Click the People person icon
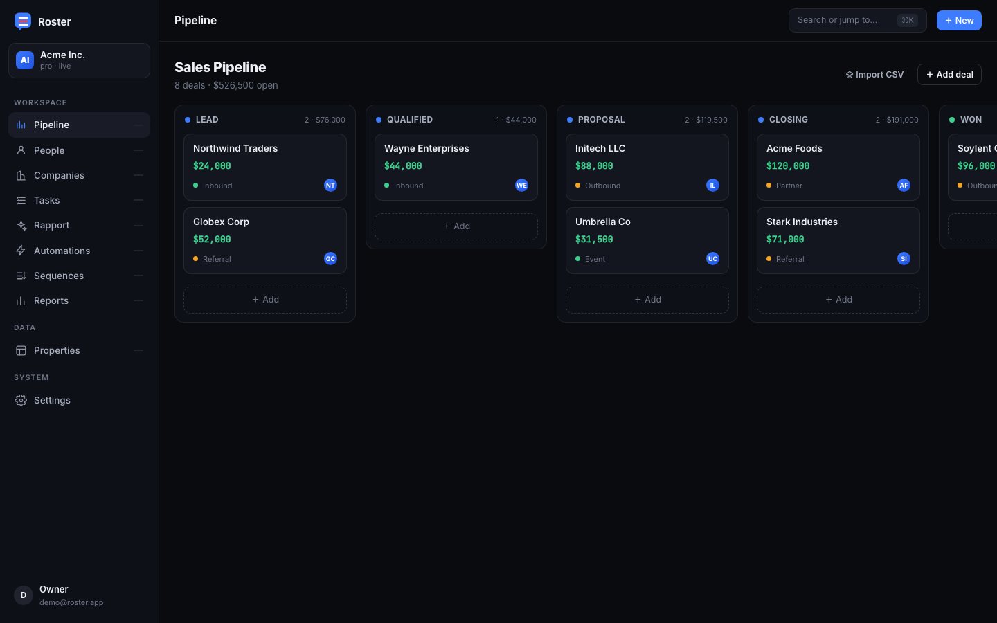The image size is (997, 623). pos(21,150)
